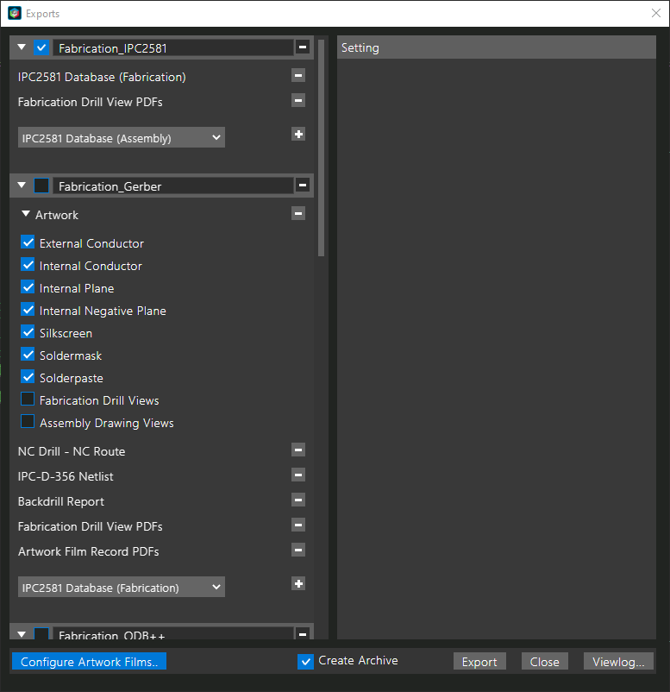Select the Fabrication Drill View PDFs item under Fabrication_IPC2581
The width and height of the screenshot is (670, 692).
(90, 102)
